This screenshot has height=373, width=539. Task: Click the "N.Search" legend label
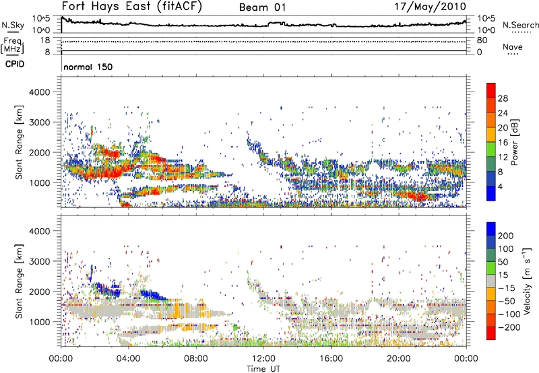(520, 25)
